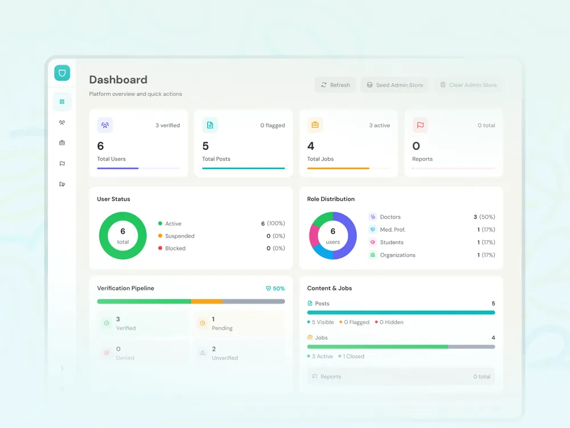Click the Total Jobs briefcase icon
570x428 pixels.
pos(315,125)
